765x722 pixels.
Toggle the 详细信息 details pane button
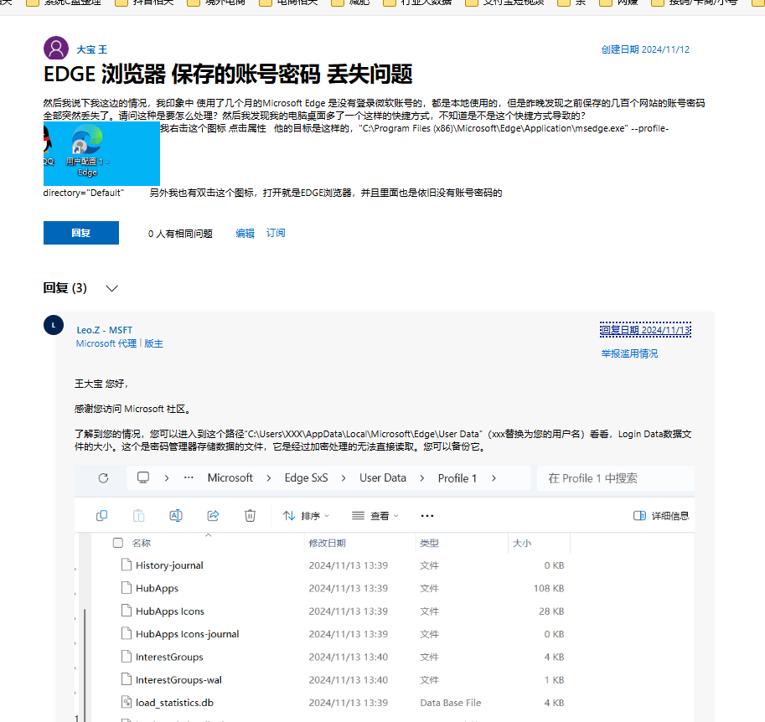click(x=661, y=516)
